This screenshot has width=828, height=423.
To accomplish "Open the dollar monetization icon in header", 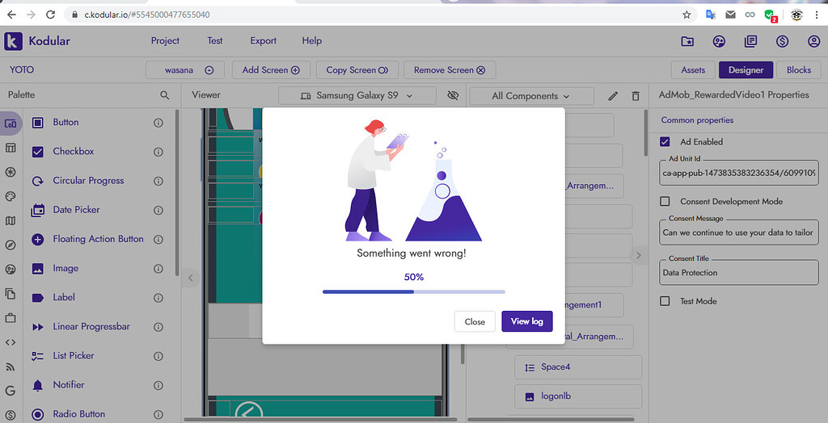I will [782, 41].
